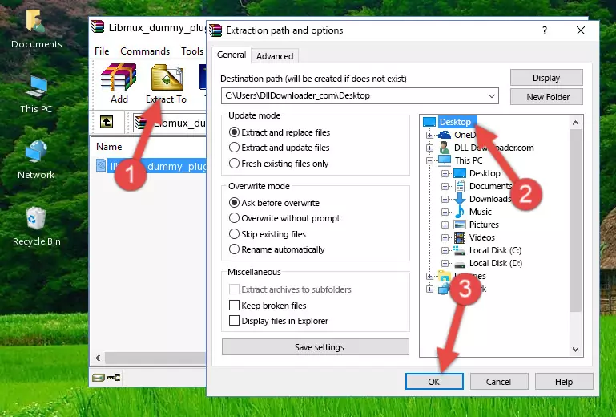This screenshot has height=417, width=616.
Task: Select the Recycle Bin desktop icon
Action: click(36, 227)
